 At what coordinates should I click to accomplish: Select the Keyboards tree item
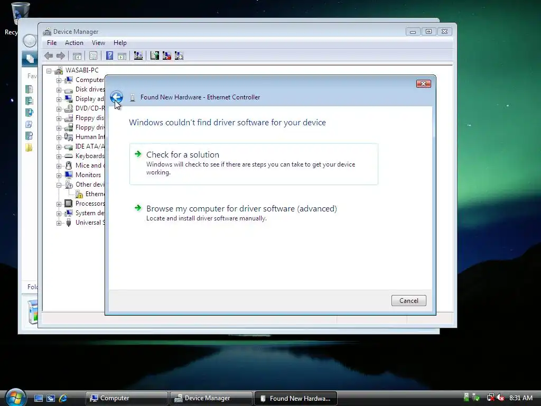pyautogui.click(x=90, y=156)
